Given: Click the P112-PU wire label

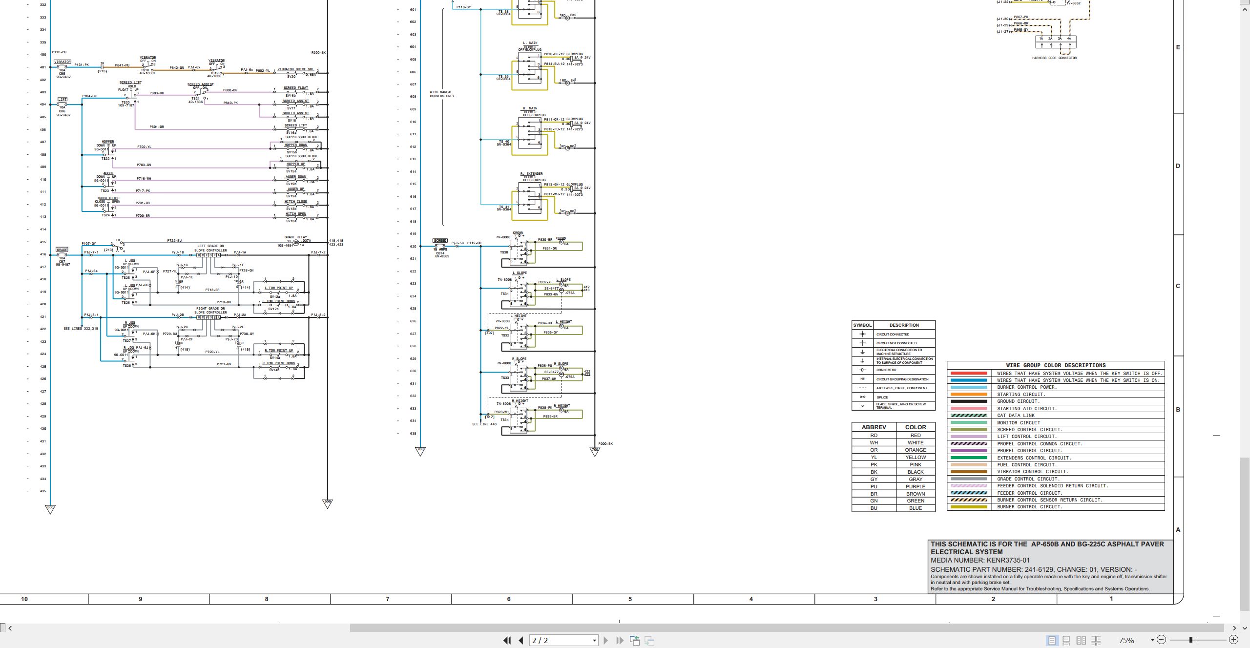Looking at the screenshot, I should (59, 52).
